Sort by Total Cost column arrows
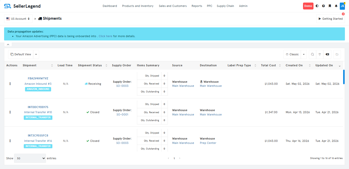 280,66
